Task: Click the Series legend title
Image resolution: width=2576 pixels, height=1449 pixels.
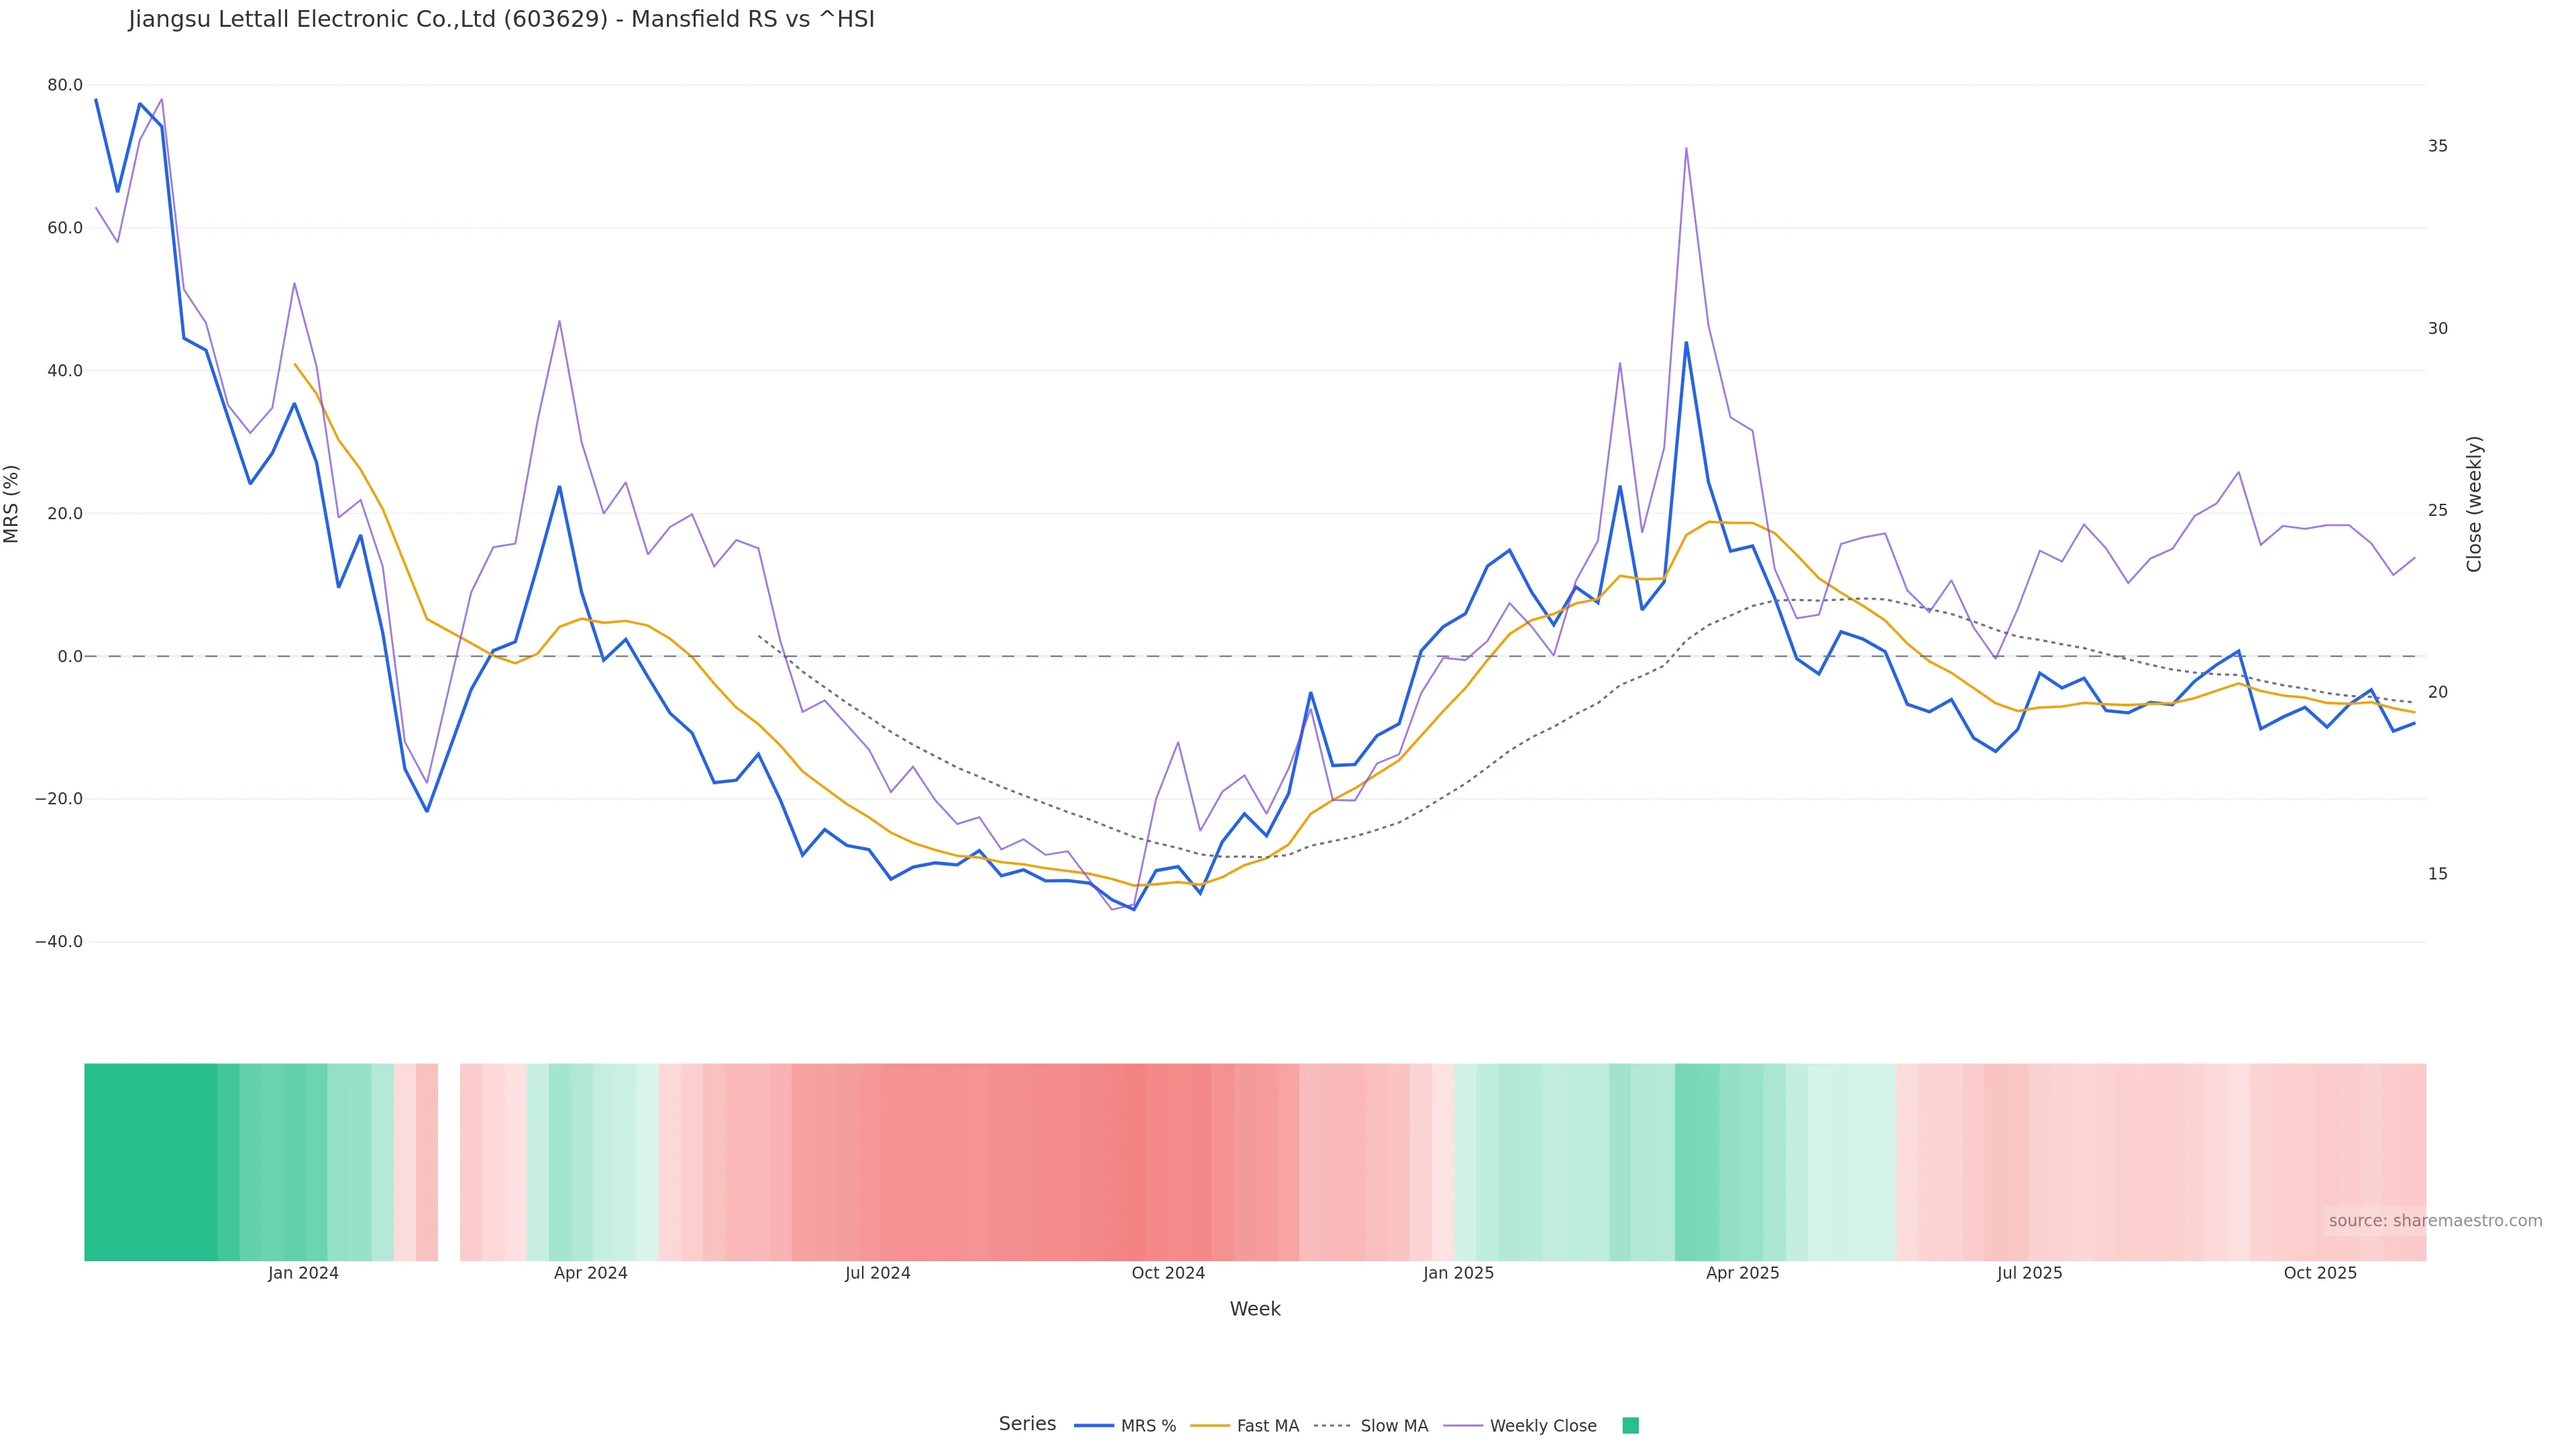Action: (1027, 1424)
